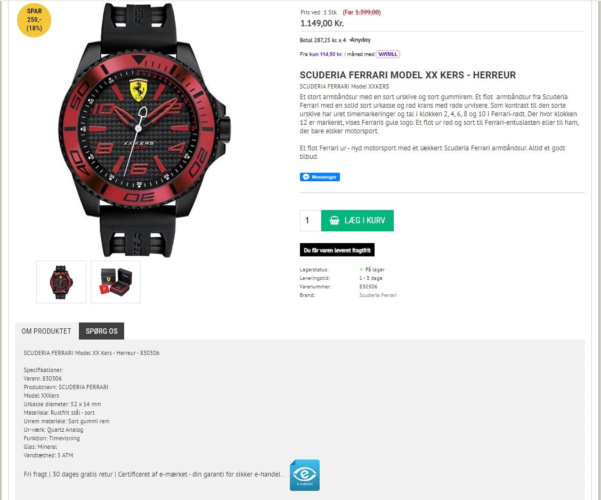Switch to the OM PRODUKTET tab

tap(46, 331)
